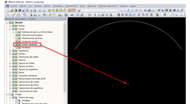Go to next load case arrow
Viewport: 190px width, 104px height.
124,10
